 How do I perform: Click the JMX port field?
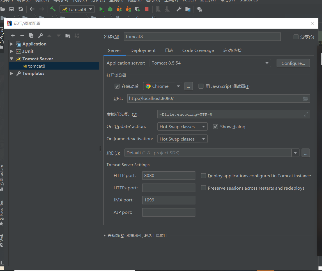pyautogui.click(x=169, y=200)
